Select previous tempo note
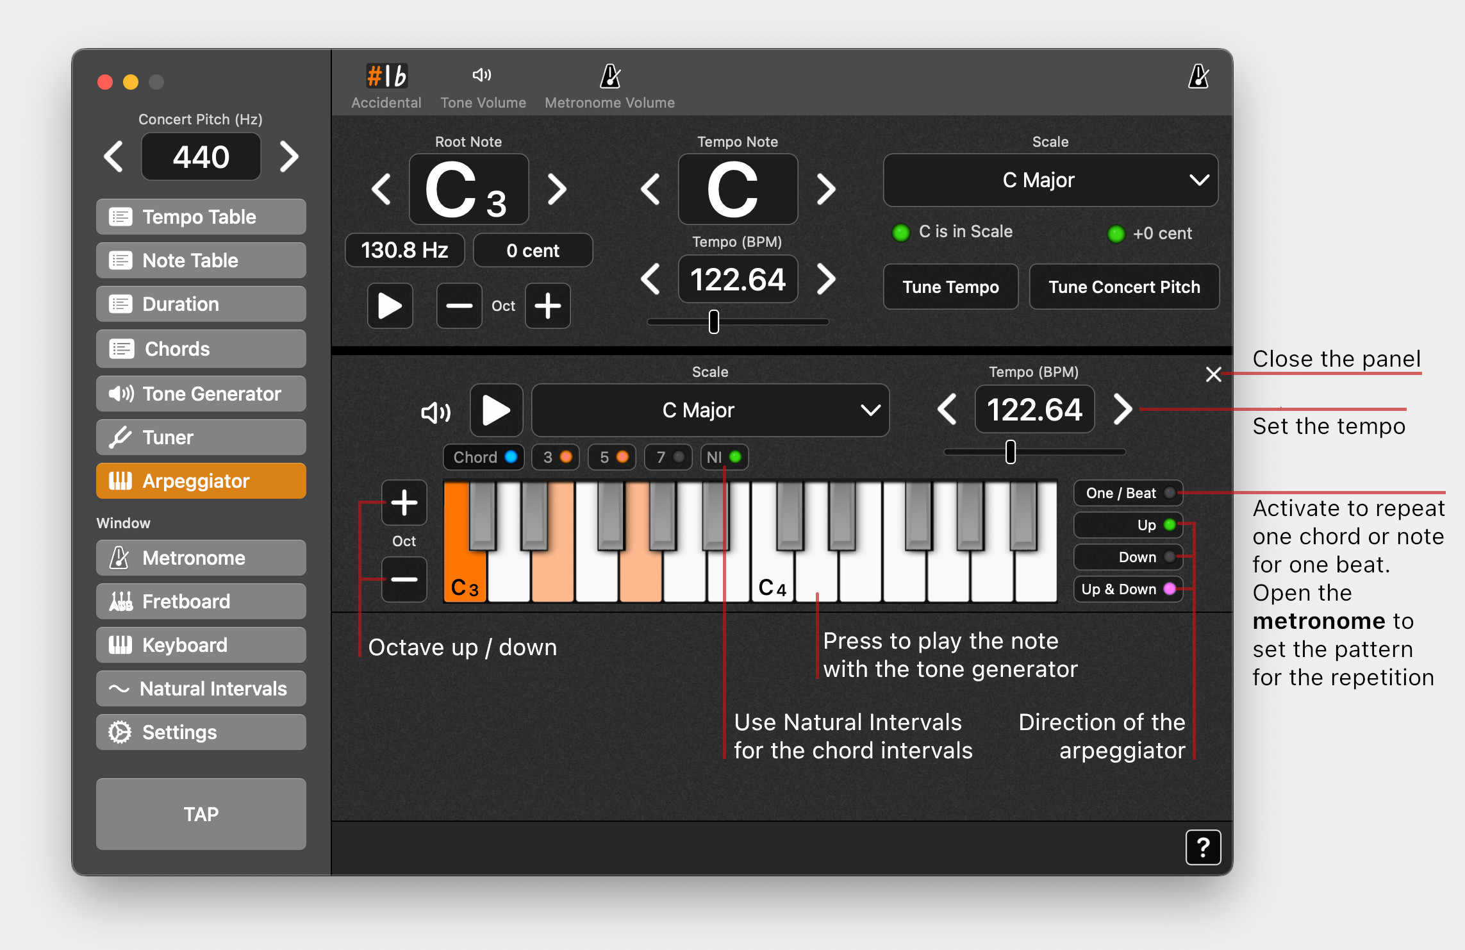 (x=650, y=189)
